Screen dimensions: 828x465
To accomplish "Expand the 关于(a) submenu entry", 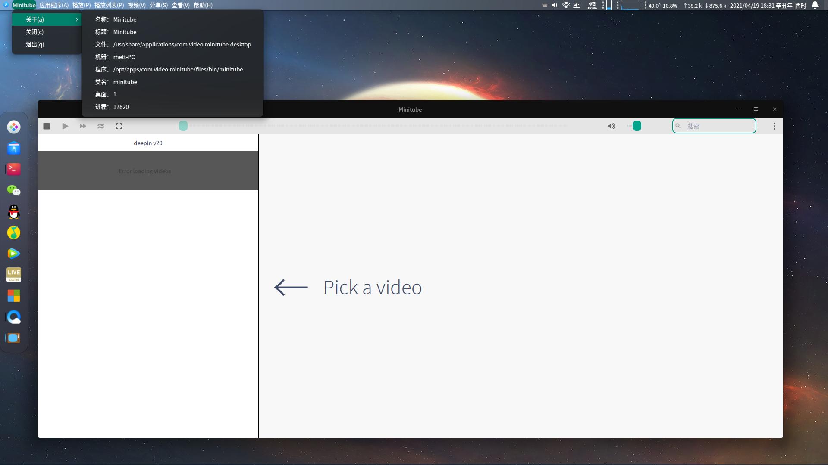I will [47, 19].
